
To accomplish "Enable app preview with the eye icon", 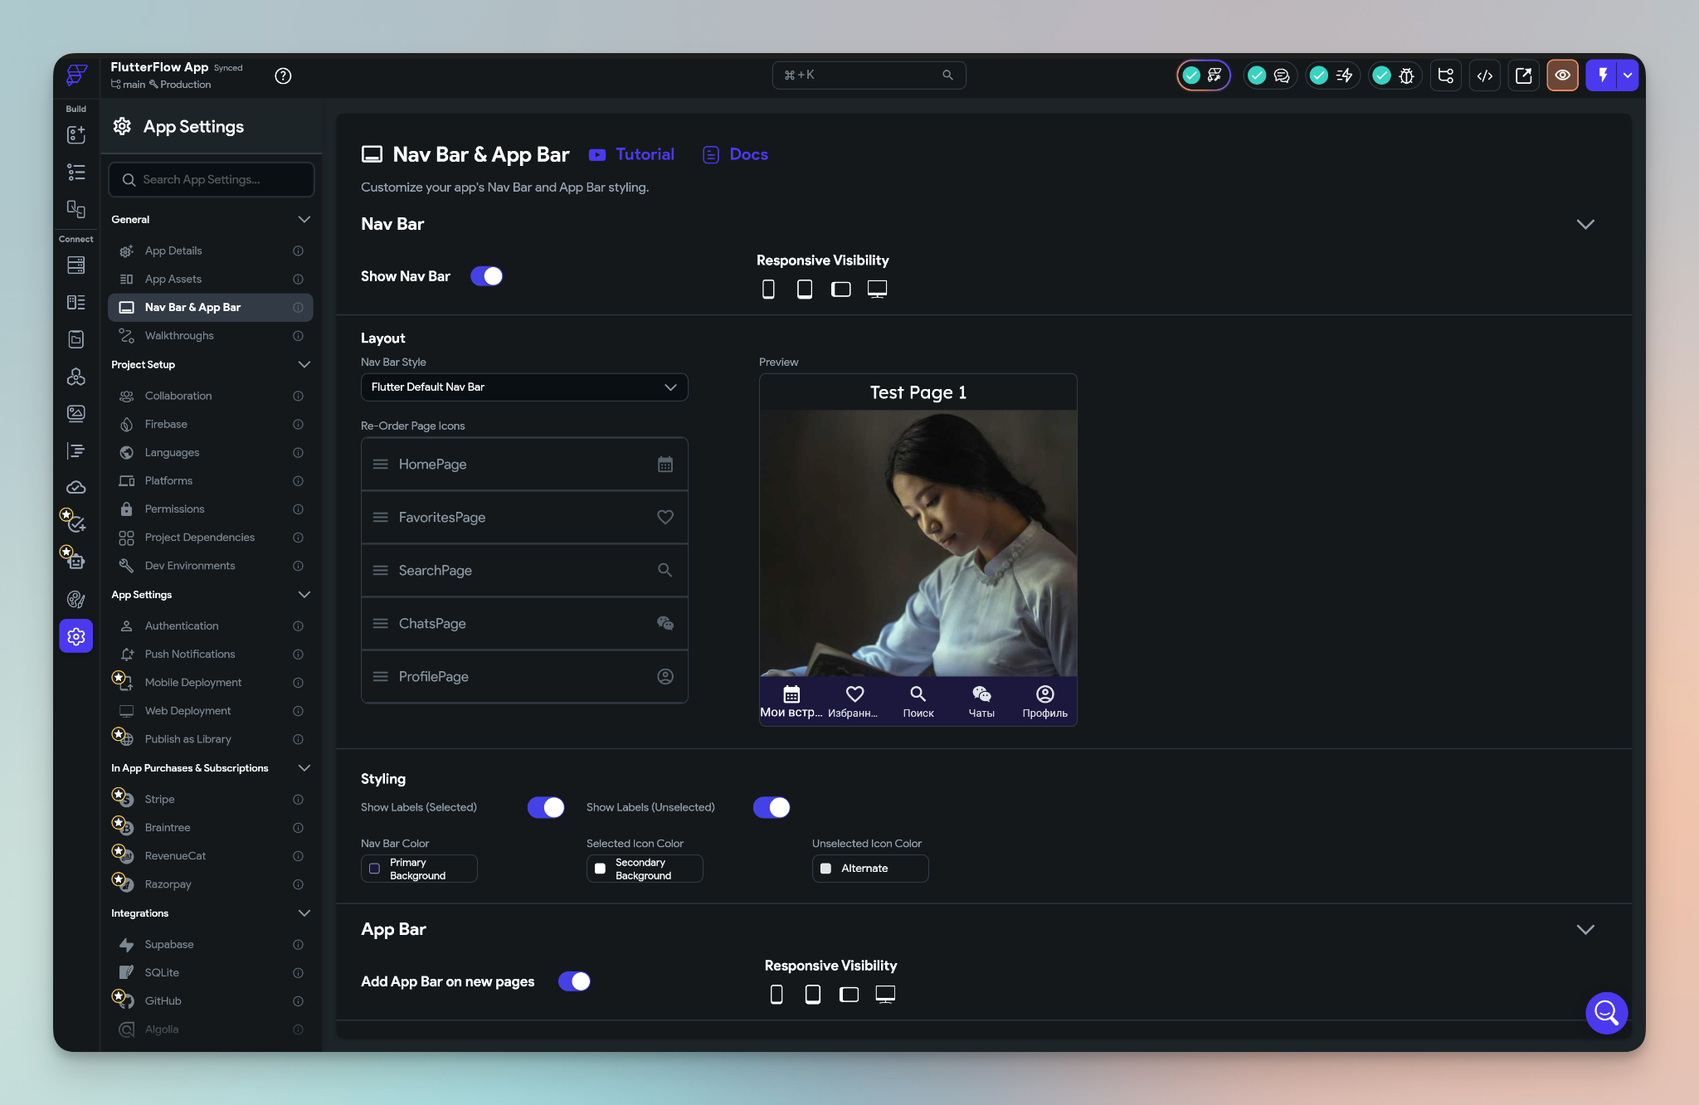I will coord(1562,75).
